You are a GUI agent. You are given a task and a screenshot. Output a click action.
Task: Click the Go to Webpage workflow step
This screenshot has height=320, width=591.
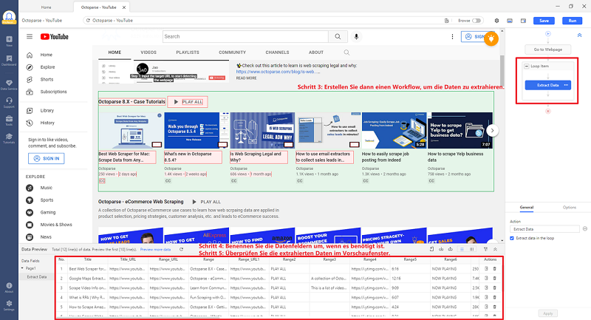click(x=547, y=50)
